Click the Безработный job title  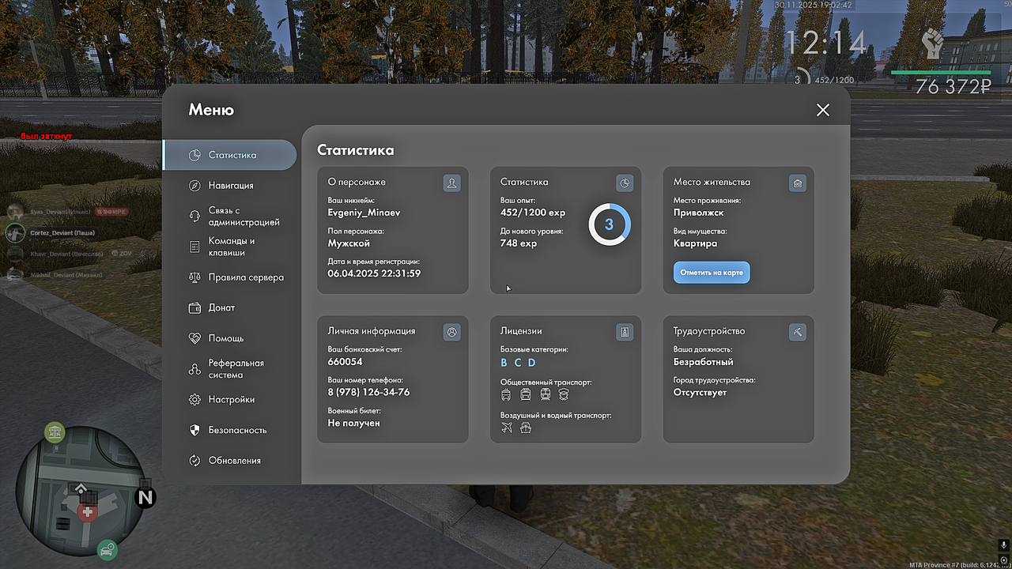(x=704, y=362)
